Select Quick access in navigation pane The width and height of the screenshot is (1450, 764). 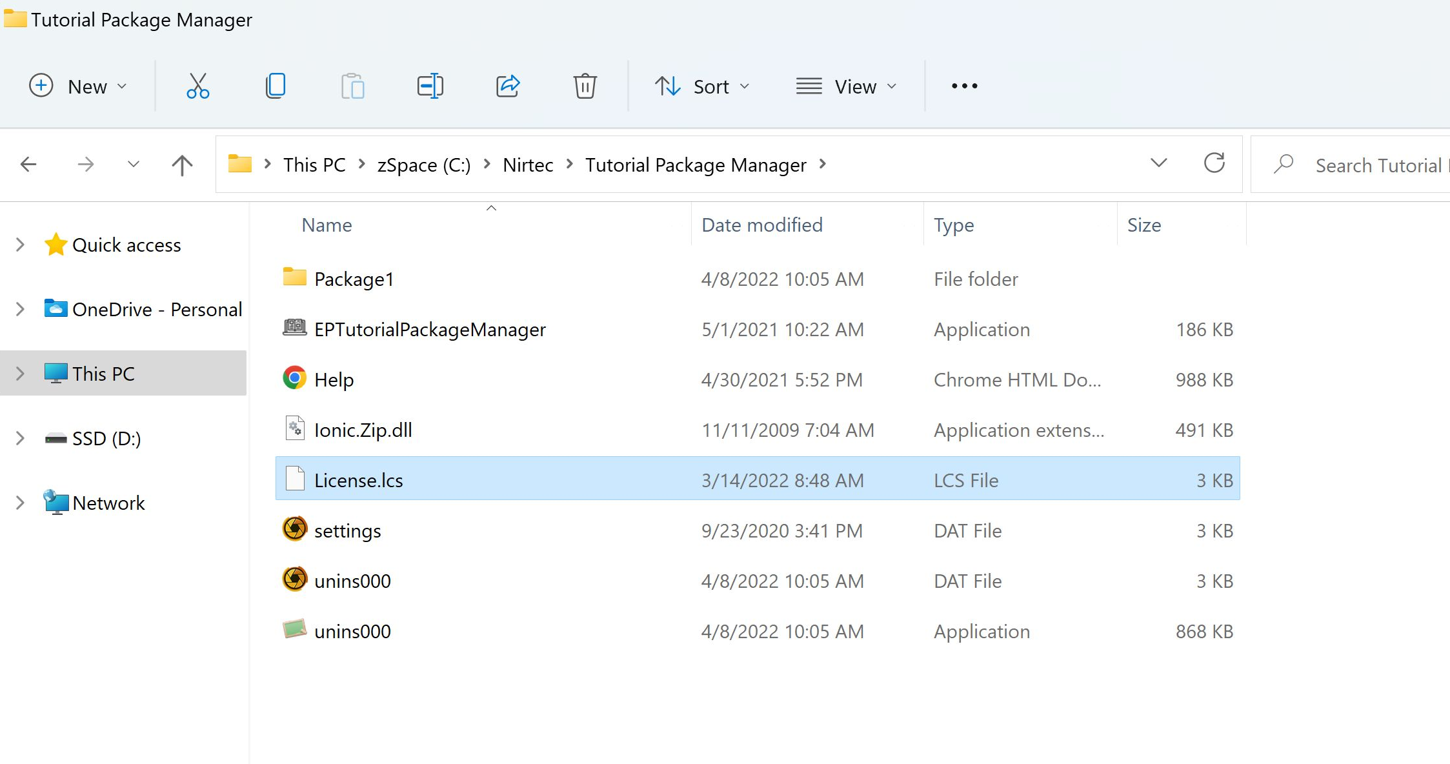click(x=126, y=245)
